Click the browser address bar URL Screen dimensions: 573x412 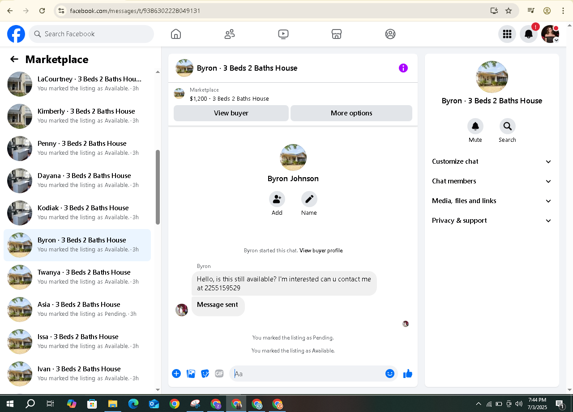click(x=135, y=10)
